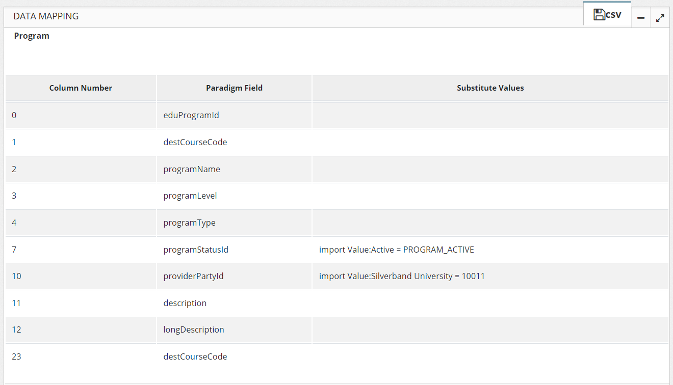Click the programLevel field cell

click(190, 196)
